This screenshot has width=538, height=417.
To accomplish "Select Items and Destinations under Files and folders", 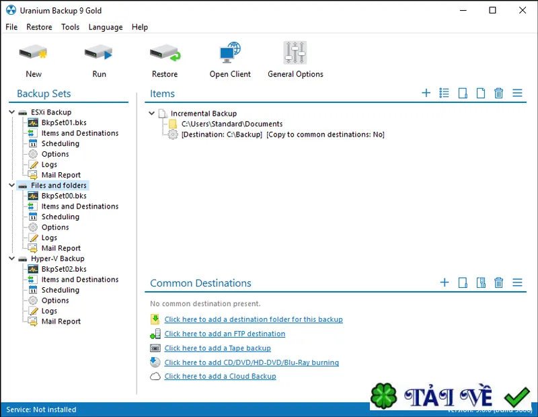I will point(80,206).
